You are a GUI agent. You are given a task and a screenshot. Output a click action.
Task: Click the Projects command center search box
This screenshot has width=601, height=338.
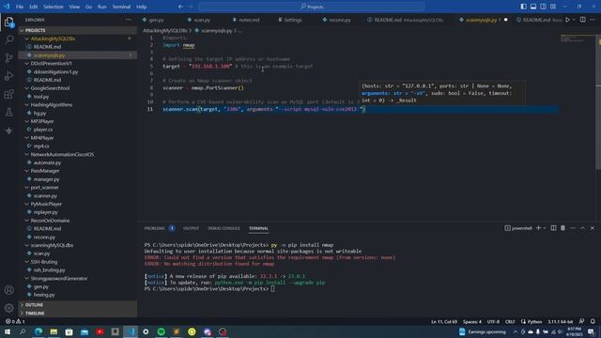click(312, 7)
